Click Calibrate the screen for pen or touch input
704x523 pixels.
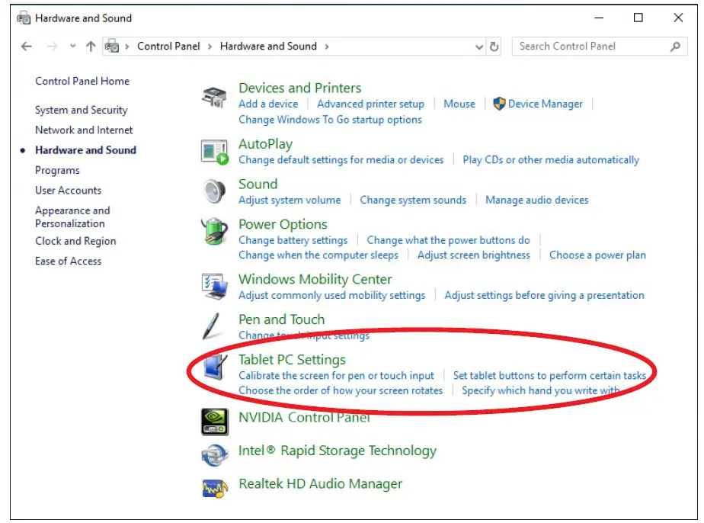[336, 375]
